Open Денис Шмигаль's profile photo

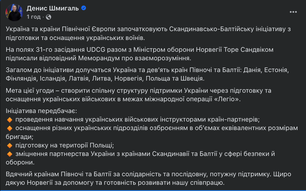point(13,10)
